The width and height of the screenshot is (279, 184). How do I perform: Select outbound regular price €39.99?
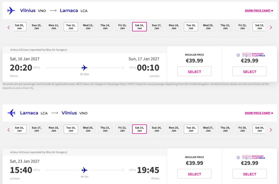194,72
